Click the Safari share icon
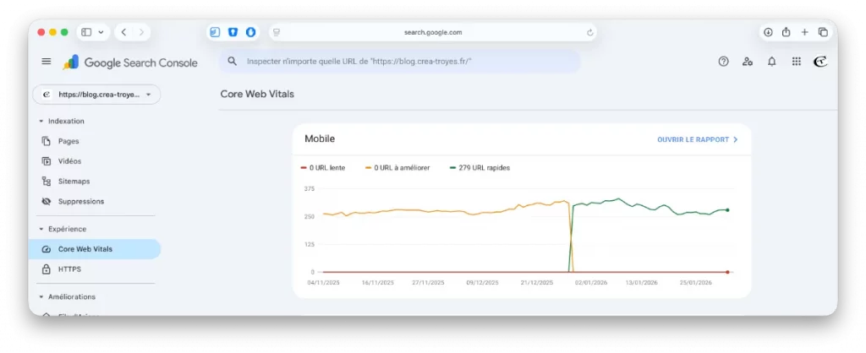Image resolution: width=866 pixels, height=353 pixels. (x=786, y=32)
